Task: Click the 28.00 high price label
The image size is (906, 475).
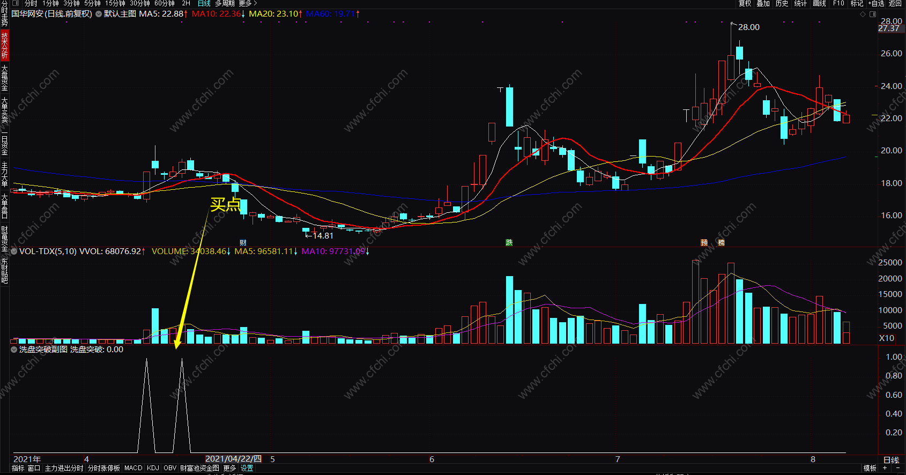Action: click(749, 27)
